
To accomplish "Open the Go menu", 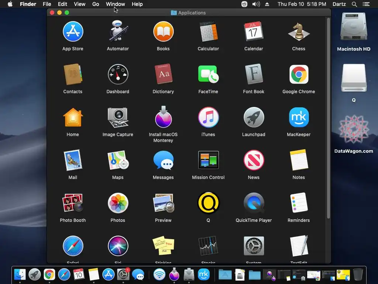I will (96, 4).
